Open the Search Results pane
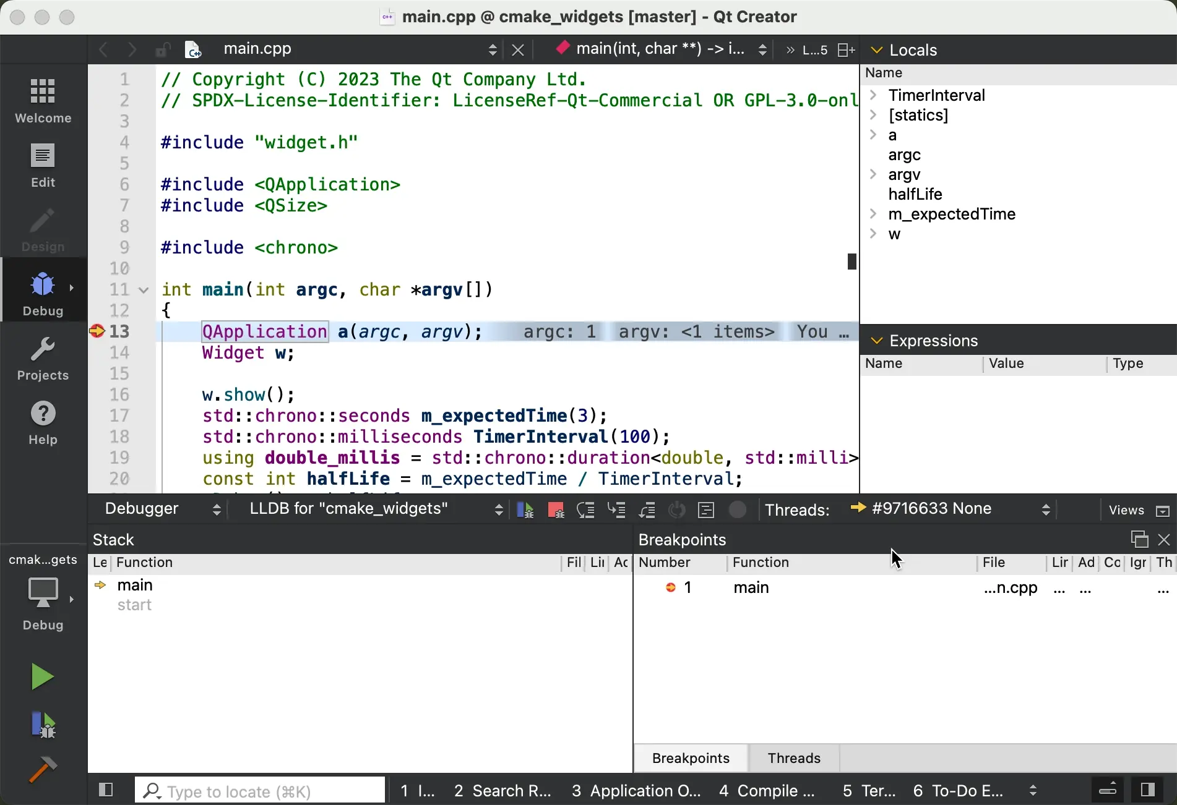This screenshot has width=1177, height=805. click(502, 790)
